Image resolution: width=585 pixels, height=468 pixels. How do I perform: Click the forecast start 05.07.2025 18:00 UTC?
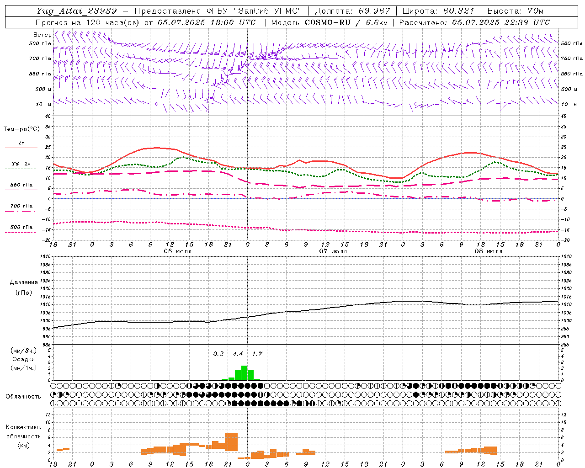point(207,22)
